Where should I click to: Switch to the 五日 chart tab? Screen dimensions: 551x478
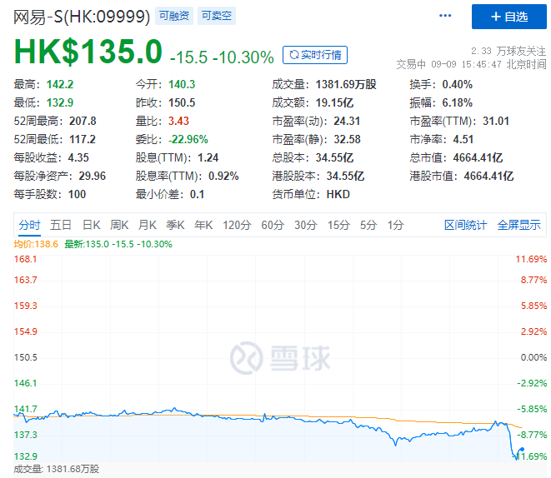pyautogui.click(x=61, y=225)
